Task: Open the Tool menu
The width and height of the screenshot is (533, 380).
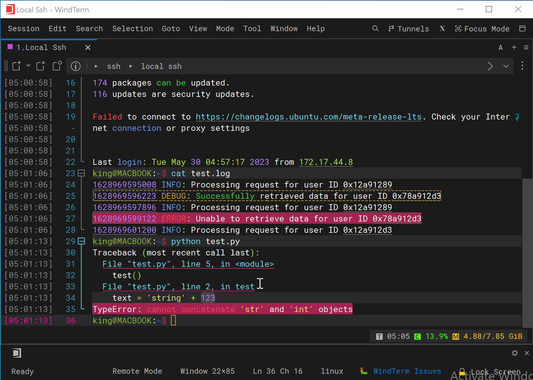Action: coord(252,29)
